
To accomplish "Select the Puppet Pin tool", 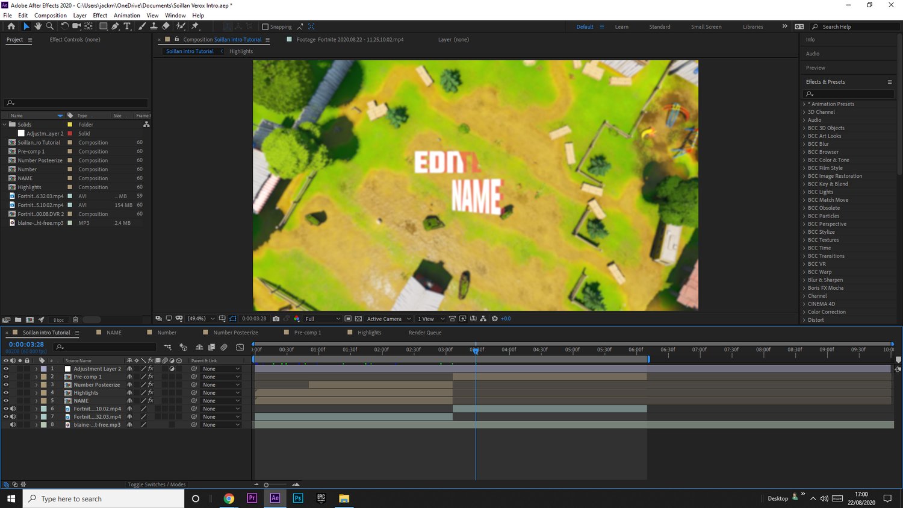I will (194, 27).
